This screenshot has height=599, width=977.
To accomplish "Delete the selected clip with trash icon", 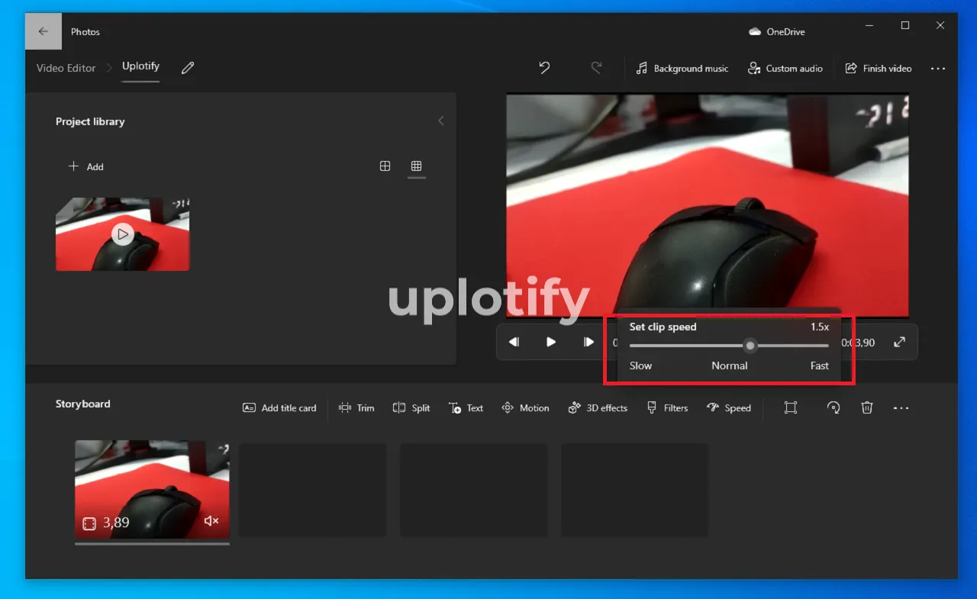I will click(867, 408).
